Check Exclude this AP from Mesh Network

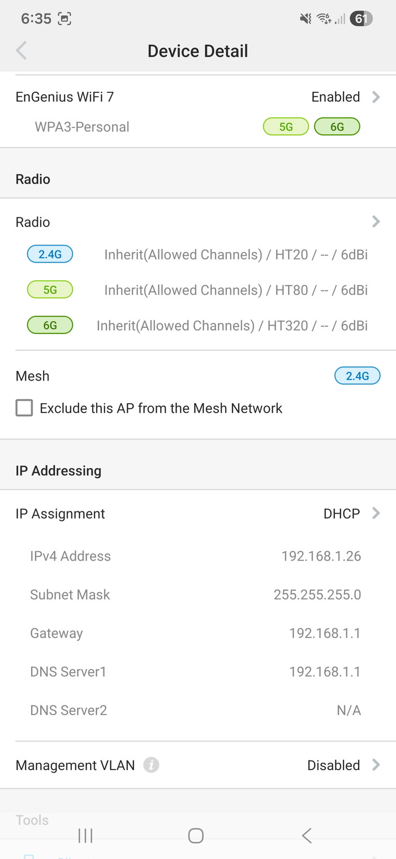[x=24, y=408]
